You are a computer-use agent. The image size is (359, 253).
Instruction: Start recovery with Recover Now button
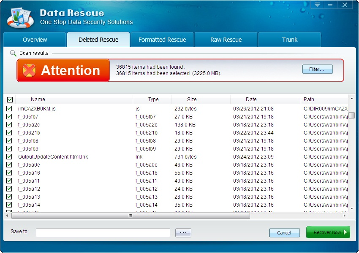pos(328,232)
